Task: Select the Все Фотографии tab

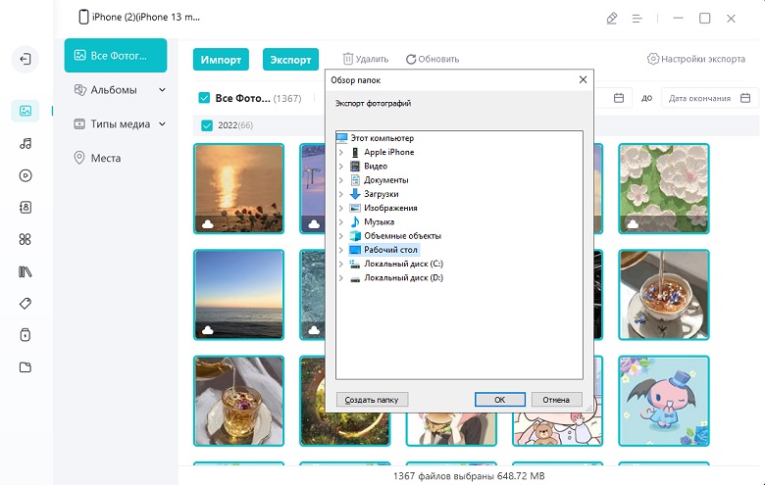Action: click(116, 56)
